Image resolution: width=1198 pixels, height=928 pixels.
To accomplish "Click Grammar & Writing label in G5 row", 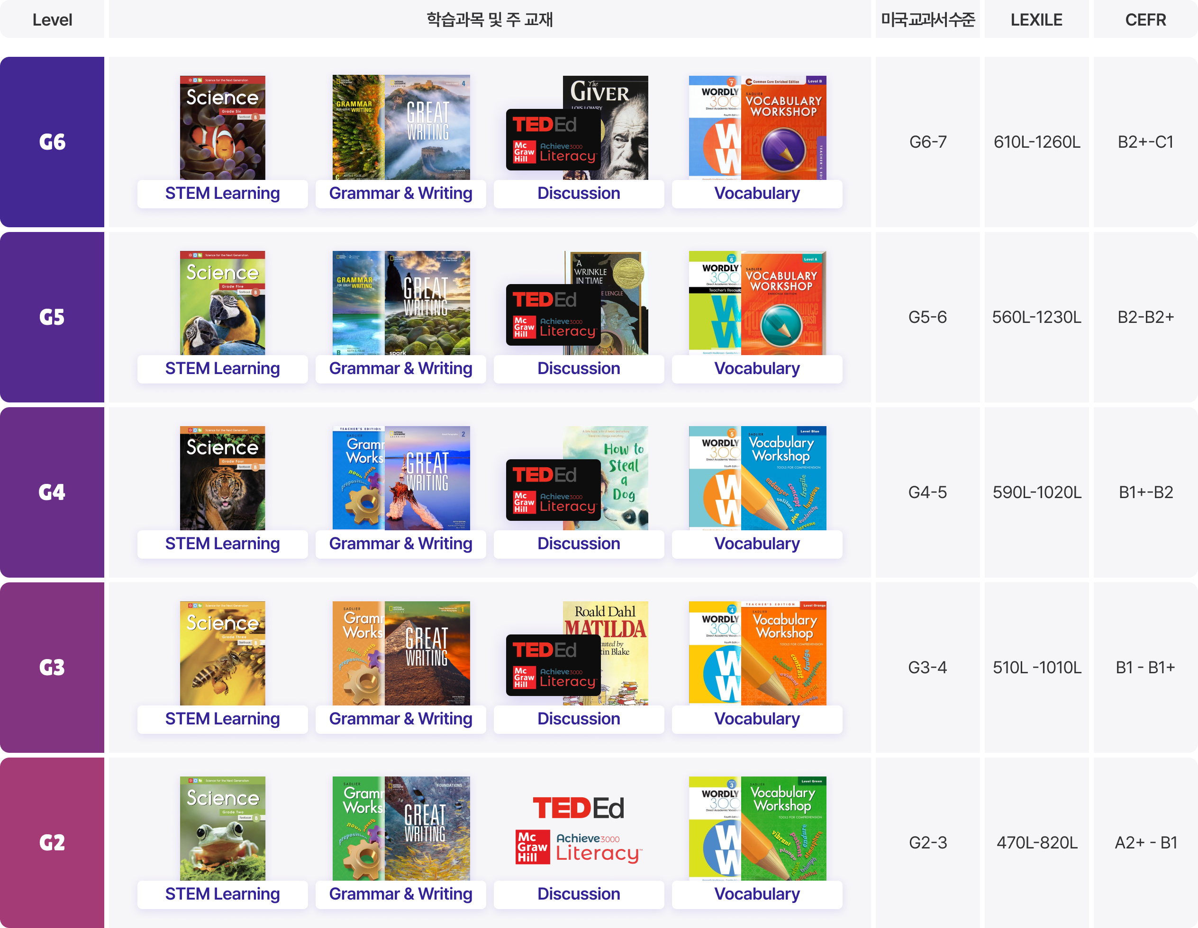I will (x=400, y=369).
